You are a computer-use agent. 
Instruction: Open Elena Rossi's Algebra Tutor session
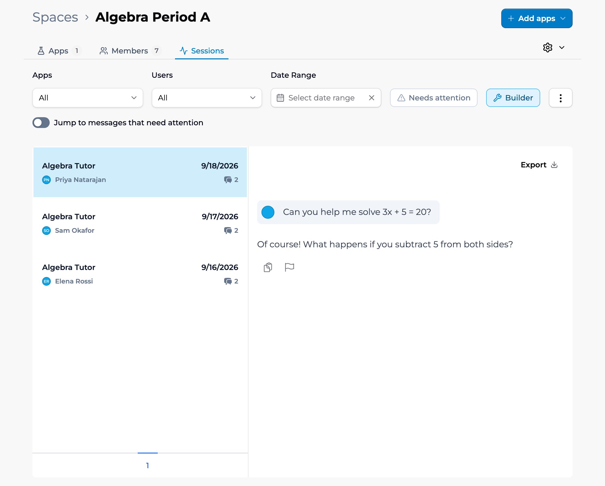(x=140, y=274)
